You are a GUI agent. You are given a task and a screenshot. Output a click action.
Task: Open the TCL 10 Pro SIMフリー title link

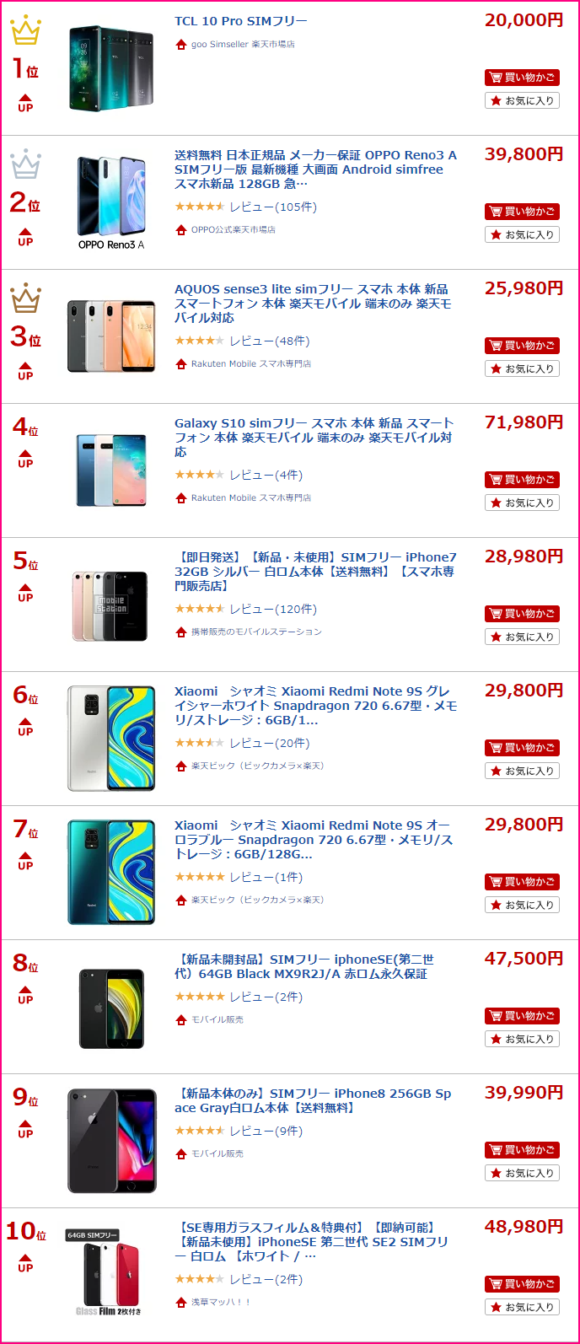tap(241, 21)
